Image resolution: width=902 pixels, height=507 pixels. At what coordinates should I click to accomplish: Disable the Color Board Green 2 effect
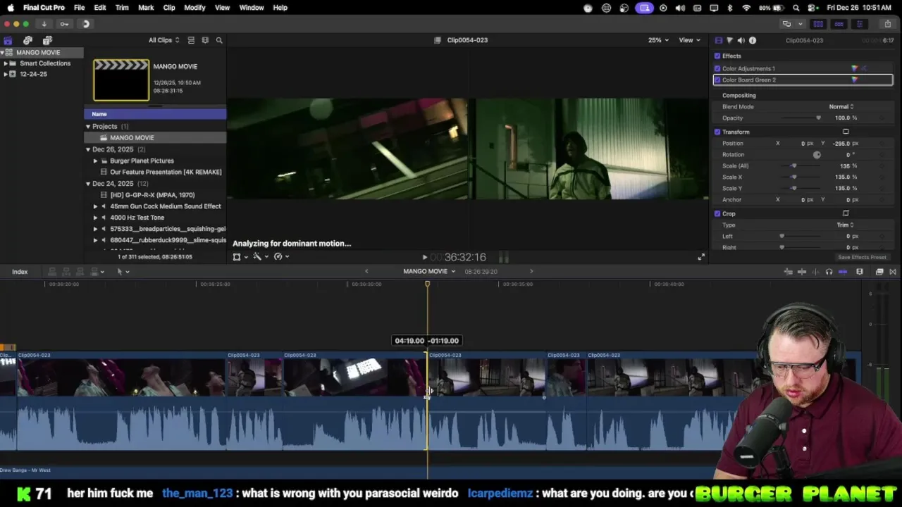pyautogui.click(x=717, y=80)
